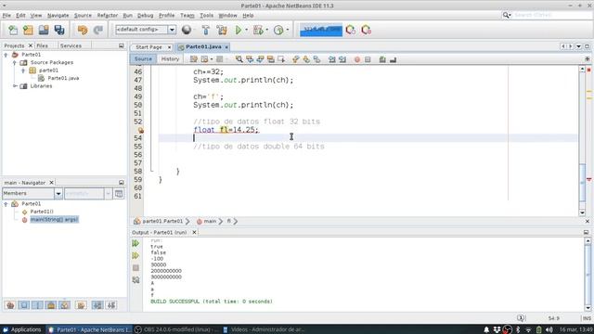Click Re-run green arrows in Output panel
Screen dimensions: 594x334
[136, 243]
